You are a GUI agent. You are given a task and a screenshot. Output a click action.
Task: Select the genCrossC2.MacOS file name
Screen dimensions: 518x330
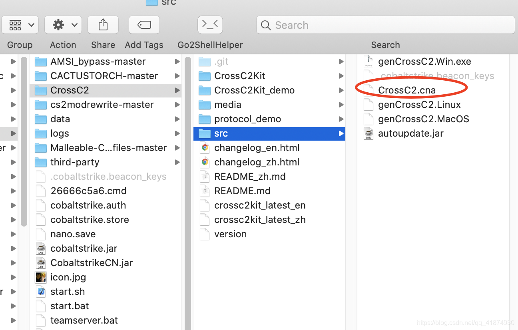424,119
